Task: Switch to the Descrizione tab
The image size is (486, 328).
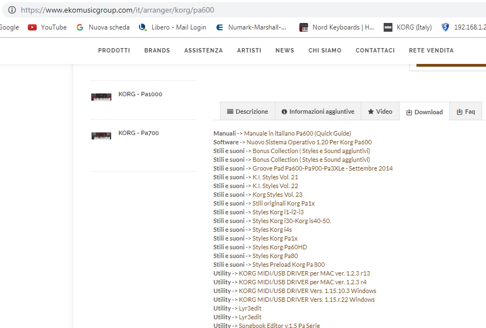Action: click(x=247, y=112)
